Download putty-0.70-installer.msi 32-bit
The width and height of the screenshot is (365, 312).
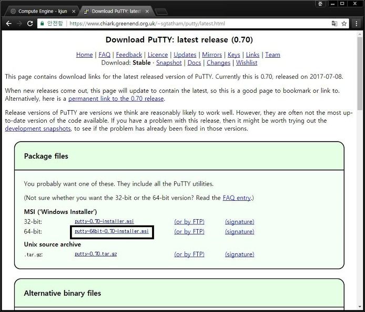tap(104, 221)
